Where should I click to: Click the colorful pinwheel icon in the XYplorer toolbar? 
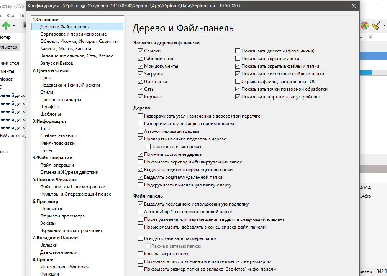click(365, 26)
